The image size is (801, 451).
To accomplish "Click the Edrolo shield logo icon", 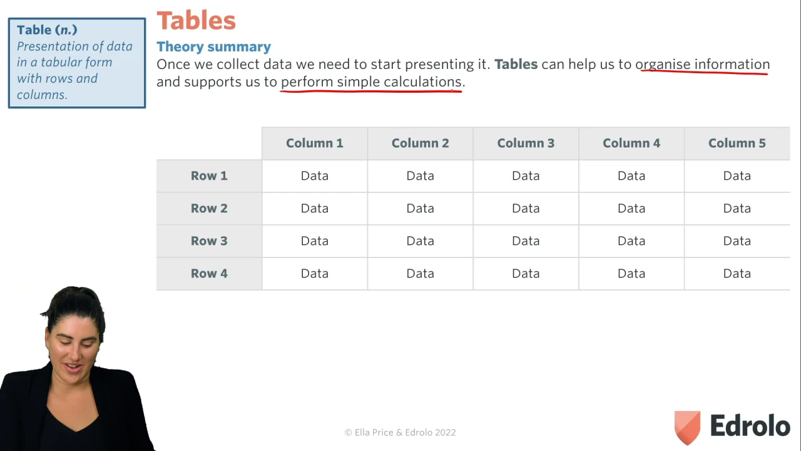I will coord(687,427).
